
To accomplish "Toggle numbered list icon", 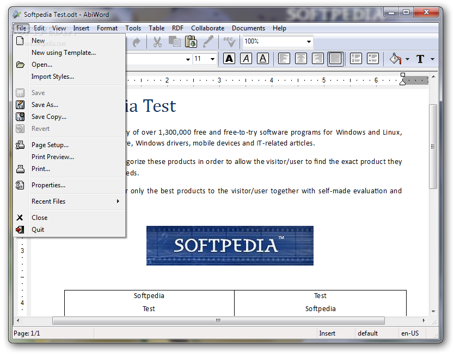I will click(x=356, y=59).
